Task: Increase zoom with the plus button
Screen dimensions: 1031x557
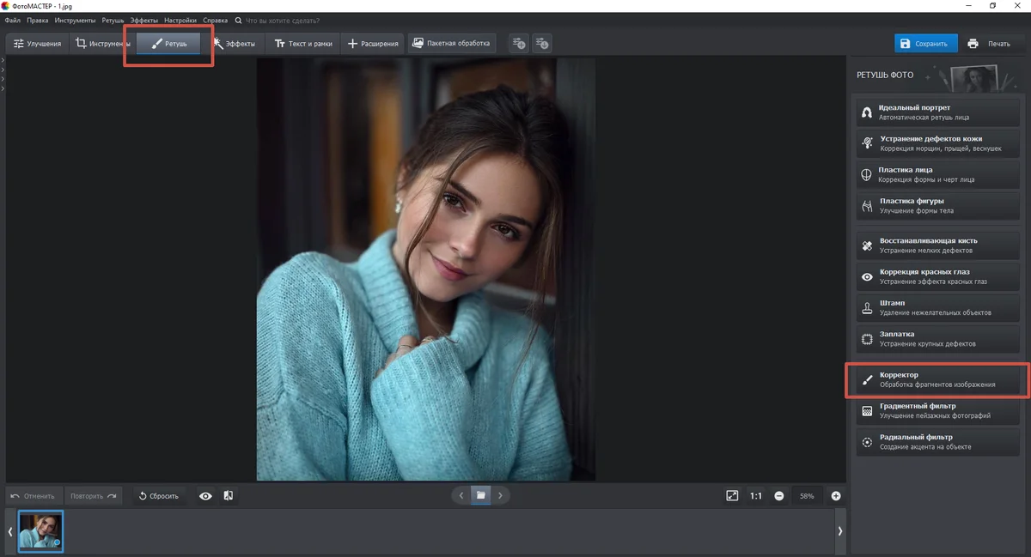Action: coord(836,496)
